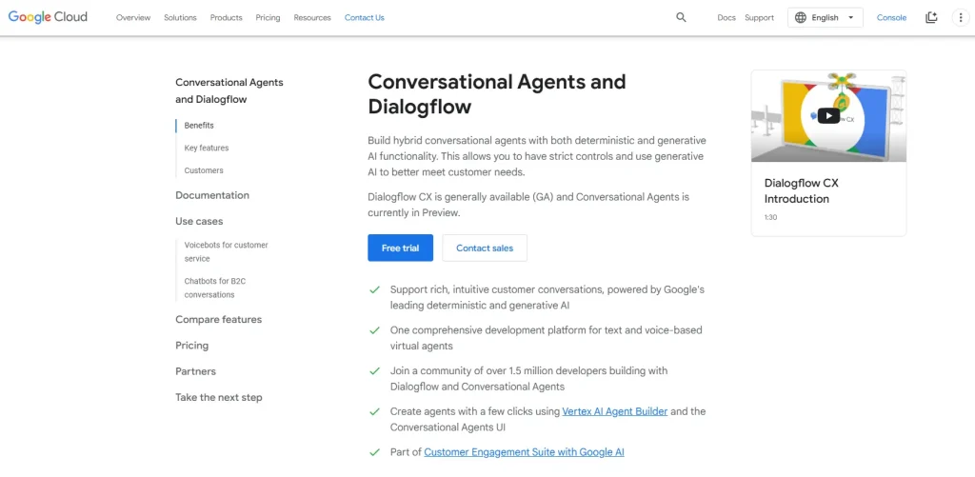The width and height of the screenshot is (975, 477).
Task: Click checkmark beside "Create agents with a few clicks"
Action: [x=374, y=411]
